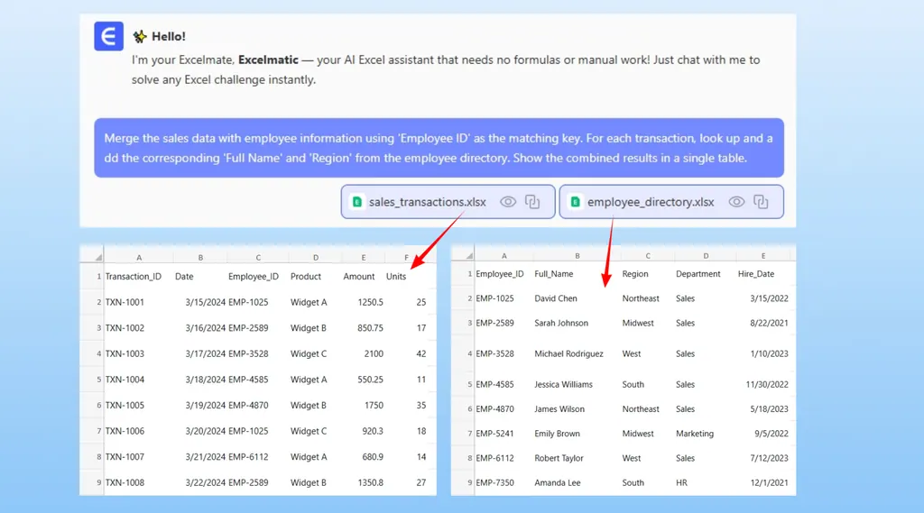Click the Amount value 1350.8 cell
Image resolution: width=924 pixels, height=513 pixels.
pos(370,482)
